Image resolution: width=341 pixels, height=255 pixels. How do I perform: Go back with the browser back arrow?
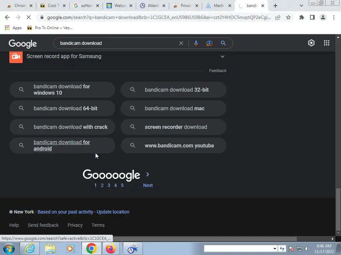(7, 17)
